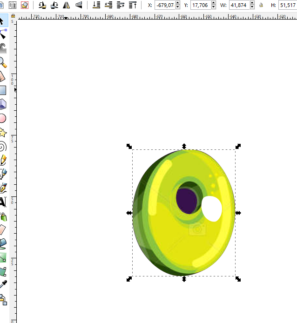
Task: Toggle the width/height ratio lock
Action: coord(261,5)
